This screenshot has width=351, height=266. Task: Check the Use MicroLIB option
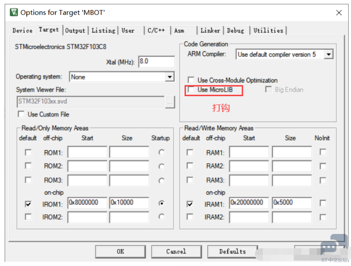point(191,90)
